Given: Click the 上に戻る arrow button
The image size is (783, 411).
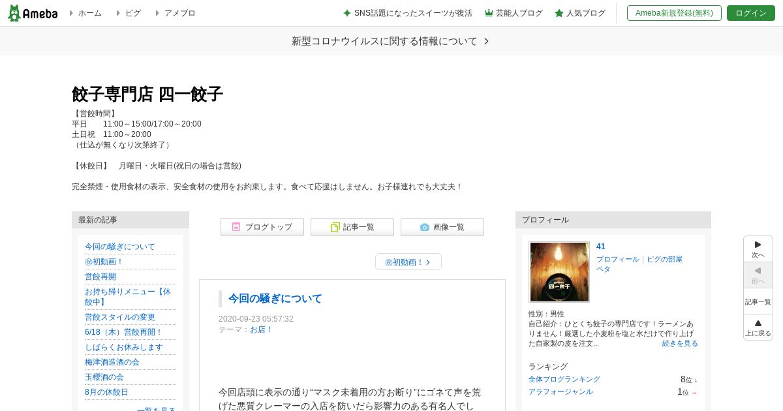Looking at the screenshot, I should tap(758, 327).
